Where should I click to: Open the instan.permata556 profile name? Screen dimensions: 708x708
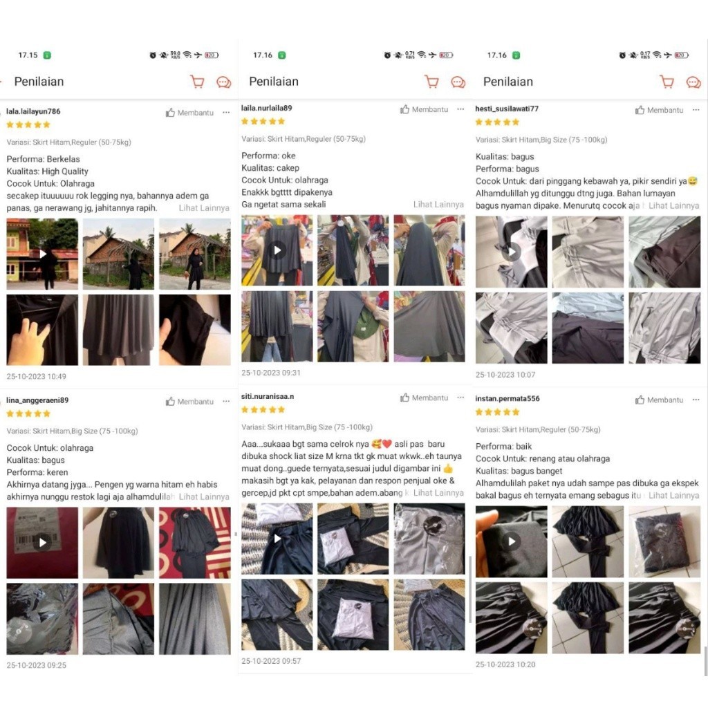pyautogui.click(x=507, y=399)
